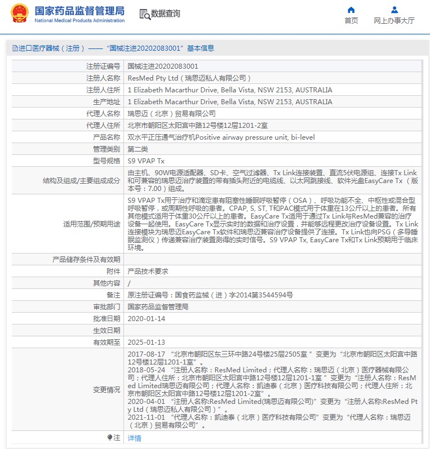
Task: Click the 管理类别 row label
Action: (x=107, y=149)
